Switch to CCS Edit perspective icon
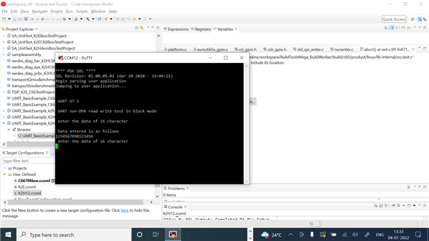Viewport: 429px width, 241px height. click(x=420, y=19)
